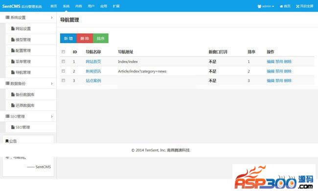The height and width of the screenshot is (191, 318).
Task: Click the Index/index address cell
Action: point(128,62)
